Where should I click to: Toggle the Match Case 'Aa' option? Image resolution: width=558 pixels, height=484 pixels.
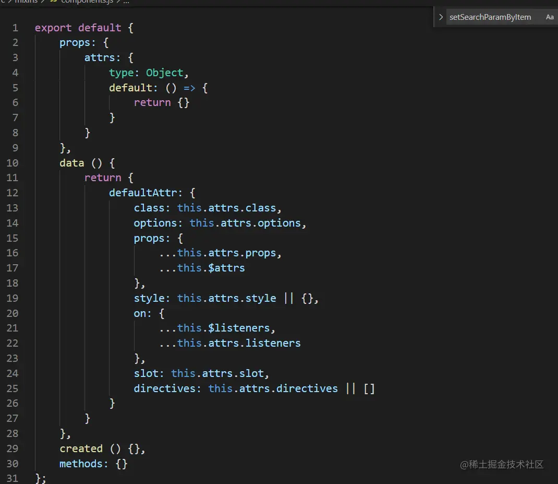coord(550,17)
